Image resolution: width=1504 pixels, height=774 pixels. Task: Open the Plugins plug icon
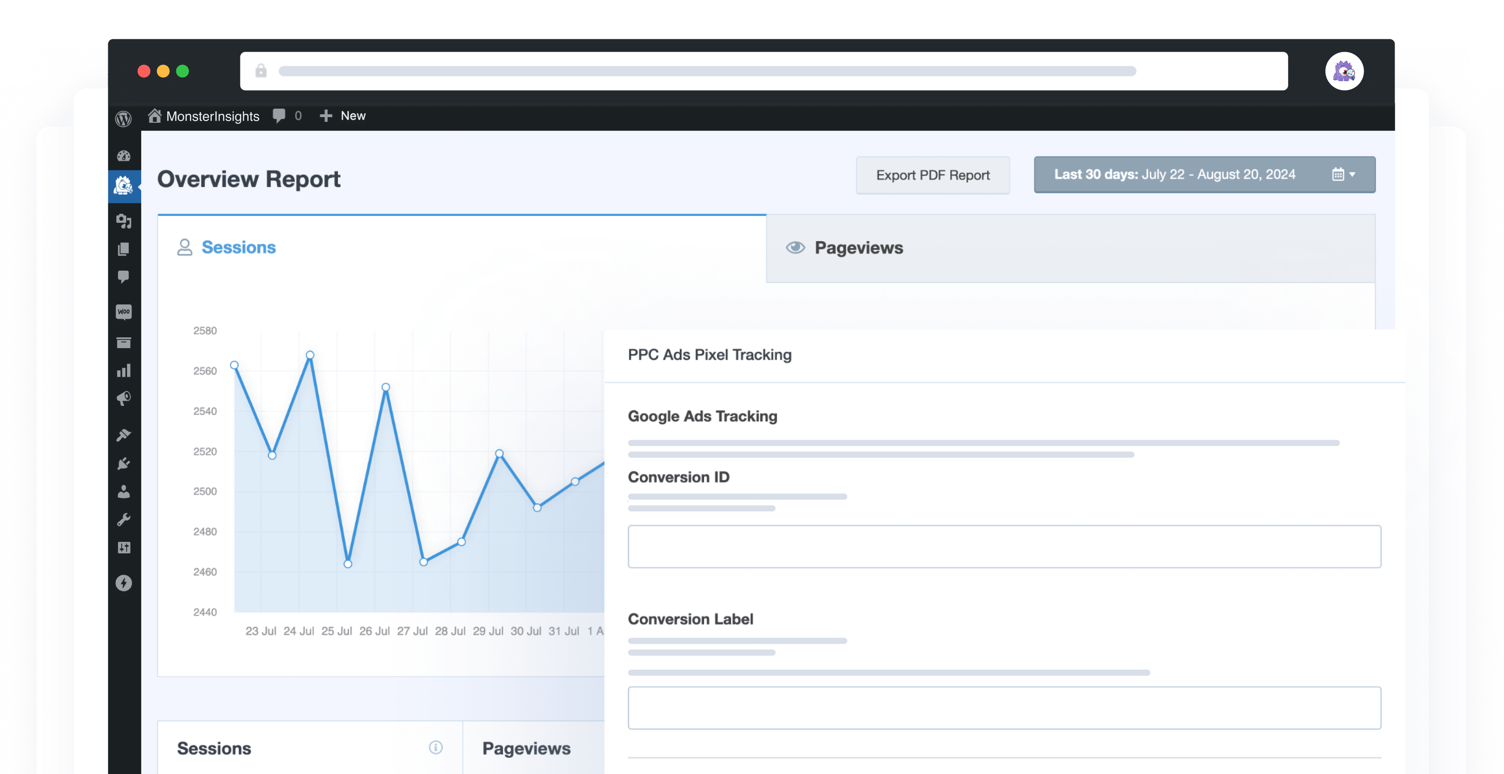tap(124, 464)
